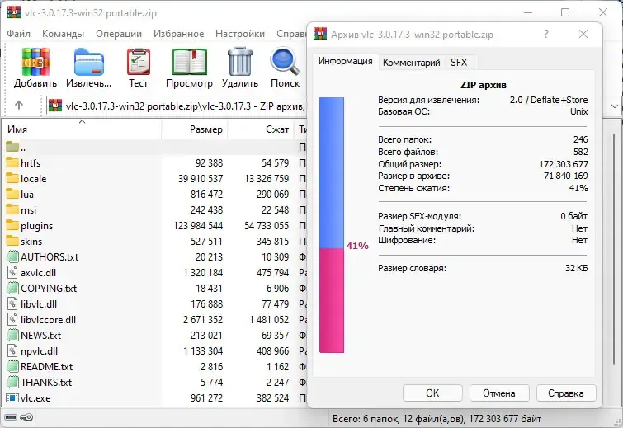Open the Избранное menu
623x428 pixels.
178,34
